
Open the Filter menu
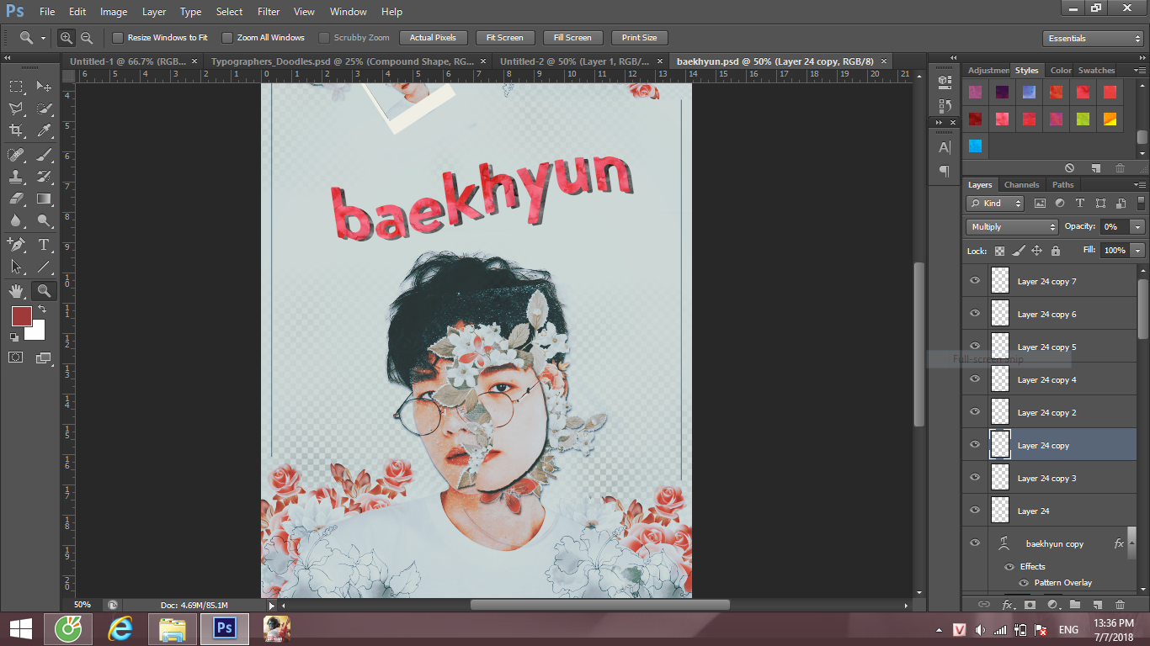click(x=269, y=12)
